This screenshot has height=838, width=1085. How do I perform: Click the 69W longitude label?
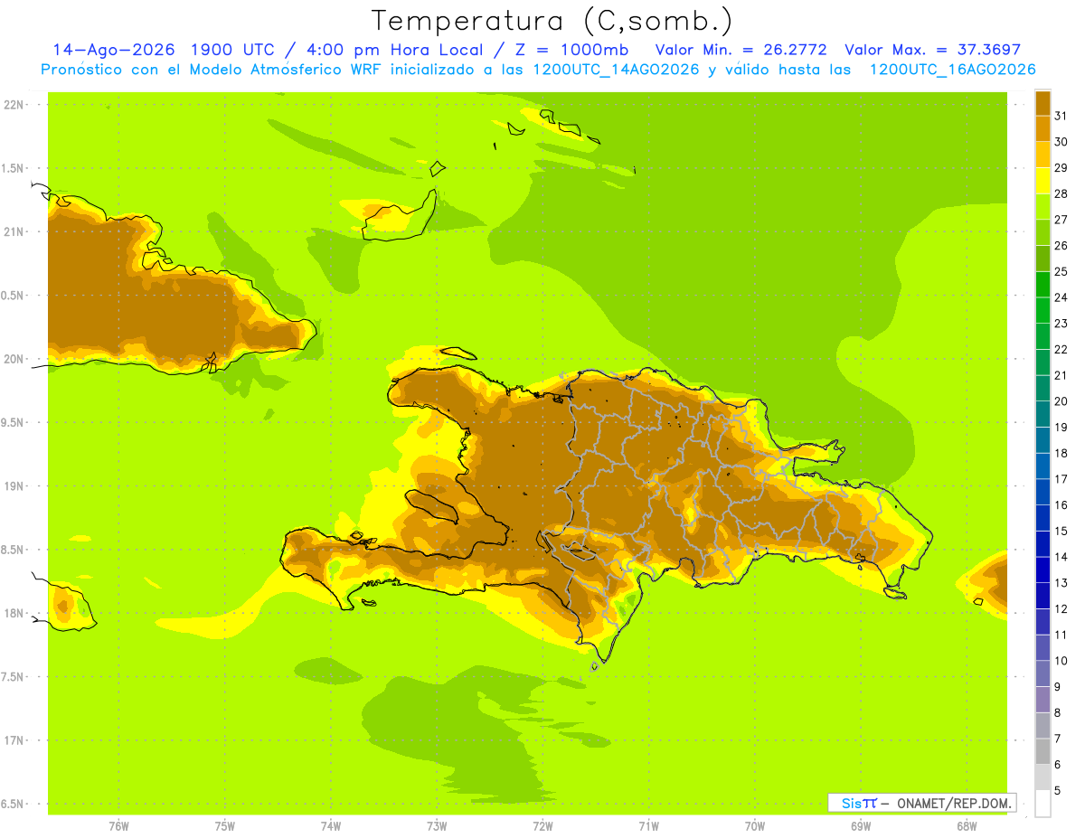tap(861, 826)
